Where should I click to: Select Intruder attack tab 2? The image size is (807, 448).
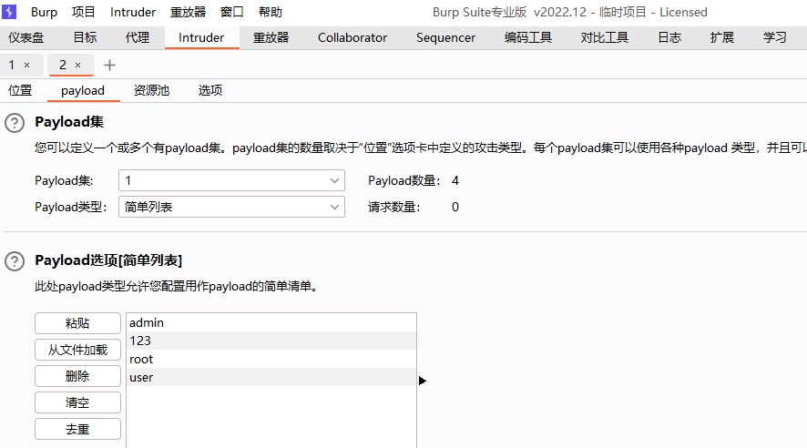click(62, 65)
